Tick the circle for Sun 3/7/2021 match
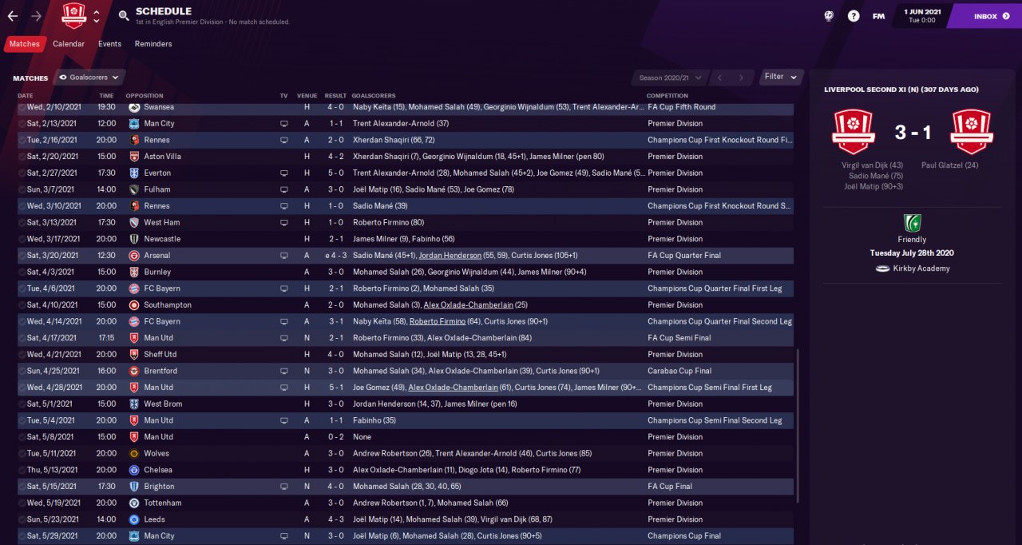 22,189
